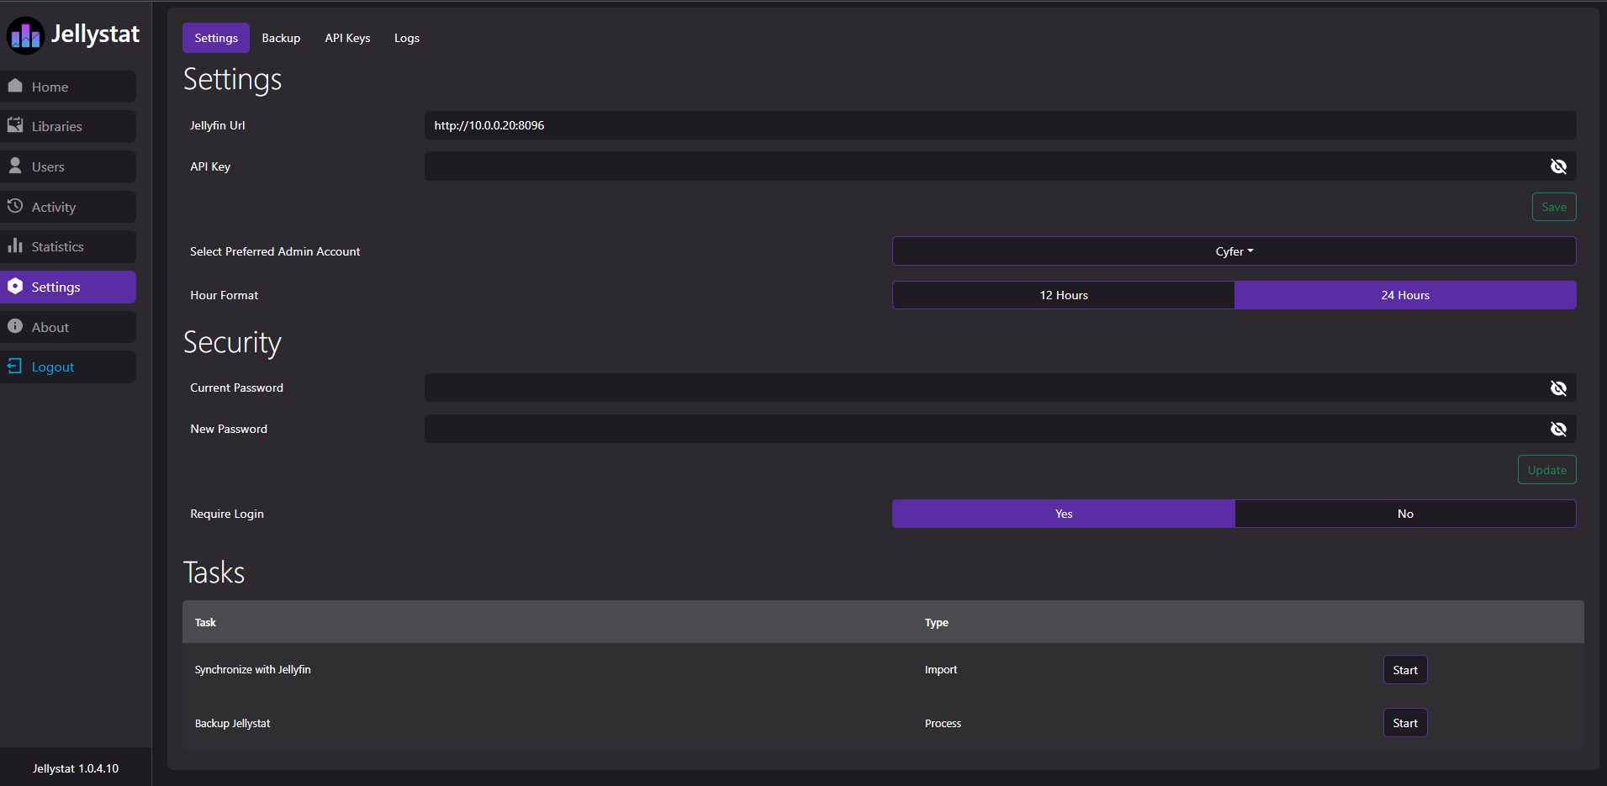Show the API Key with eye icon
This screenshot has height=786, width=1607.
tap(1558, 166)
